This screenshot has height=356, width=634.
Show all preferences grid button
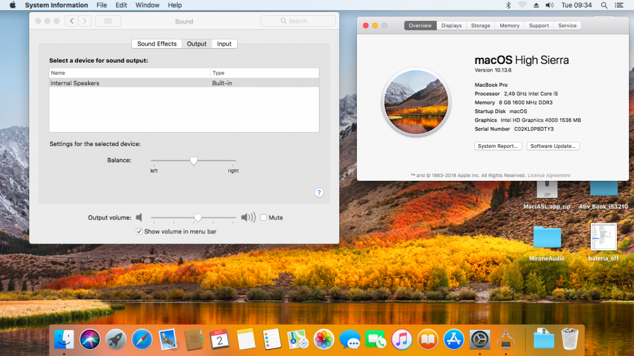pos(108,21)
